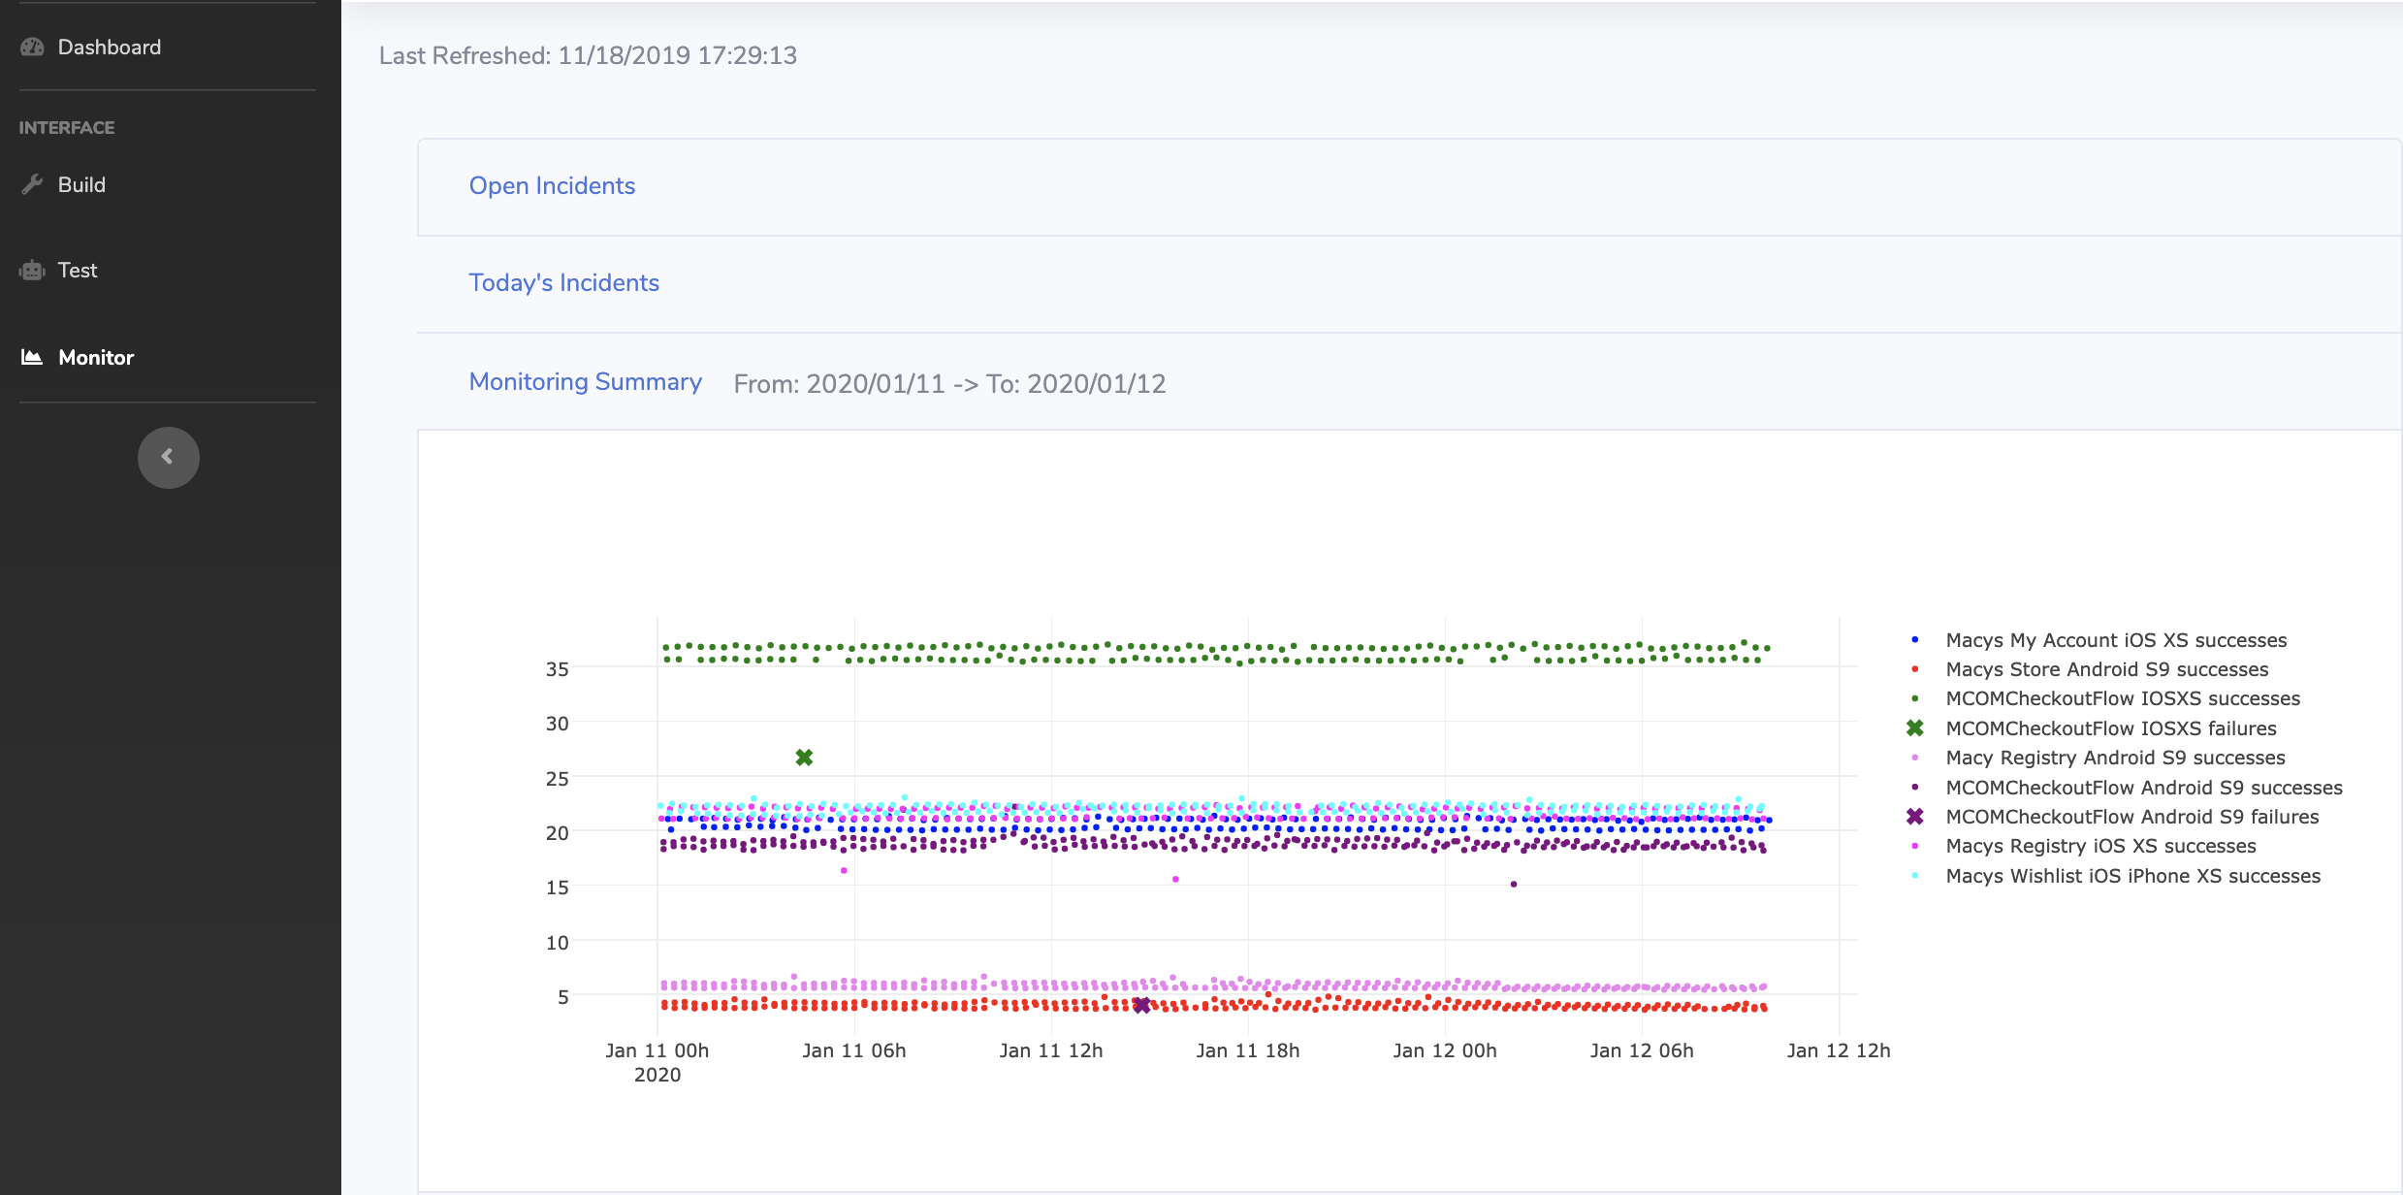Click the Dashboard gauge icon in sidebar
Viewport: 2403px width, 1195px height.
click(33, 47)
